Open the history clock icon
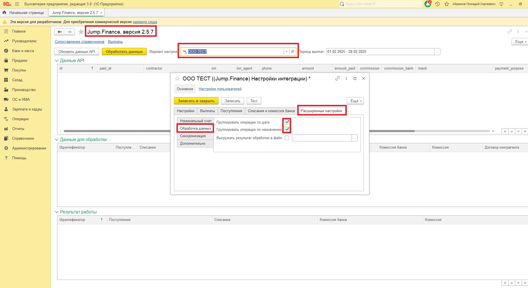This screenshot has width=528, height=288. [437, 4]
